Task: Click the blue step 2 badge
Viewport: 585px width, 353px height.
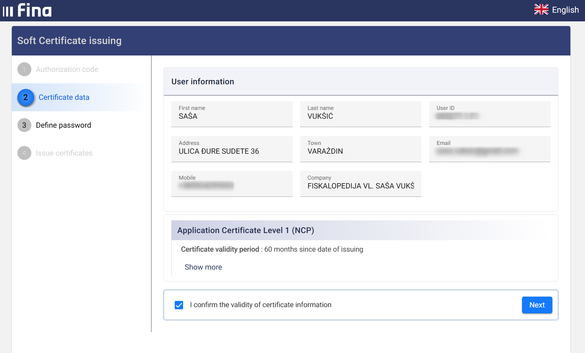Action: click(x=25, y=97)
